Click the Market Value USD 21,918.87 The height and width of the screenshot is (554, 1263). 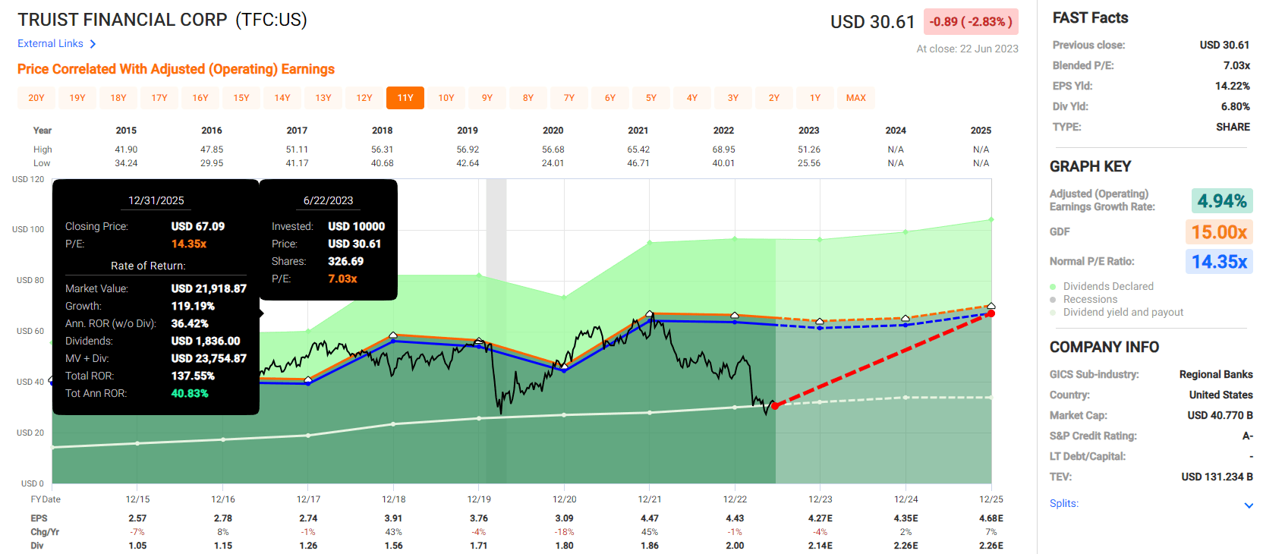click(209, 288)
